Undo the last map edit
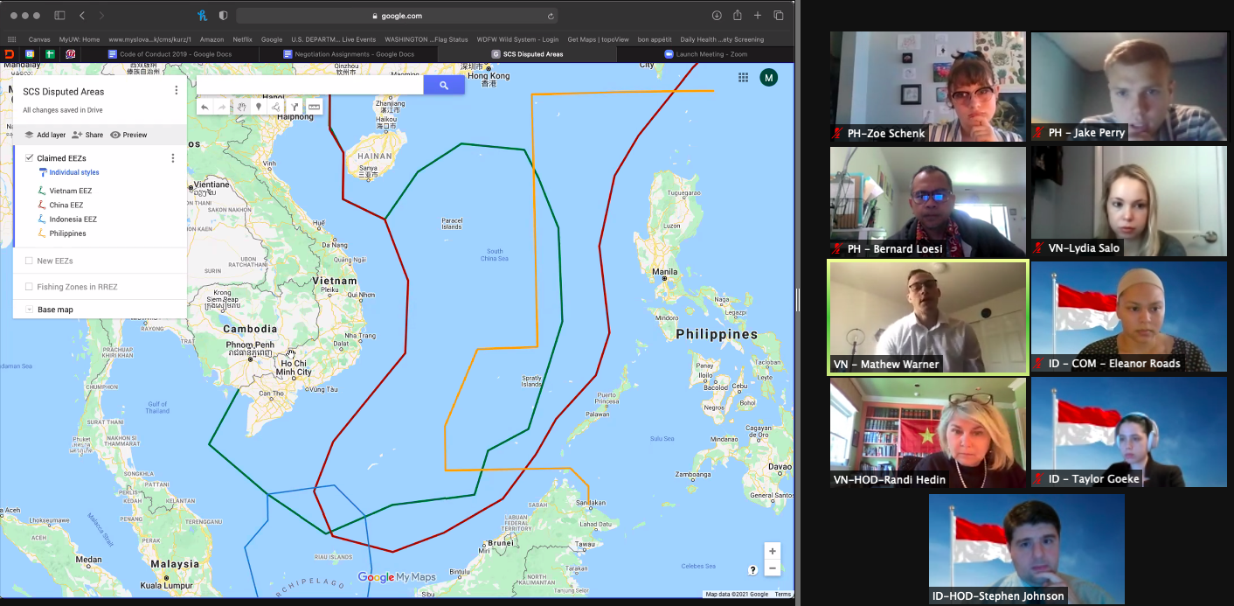 pos(205,107)
